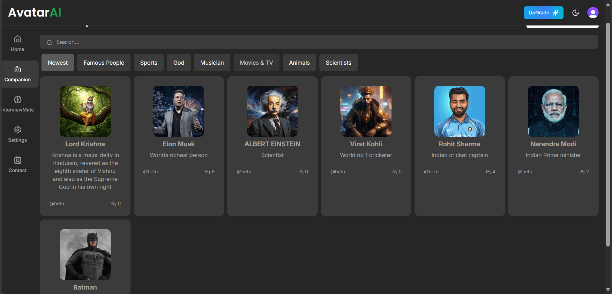The image size is (612, 294).
Task: Click the sparkle icon on UpGrade button
Action: pyautogui.click(x=556, y=13)
